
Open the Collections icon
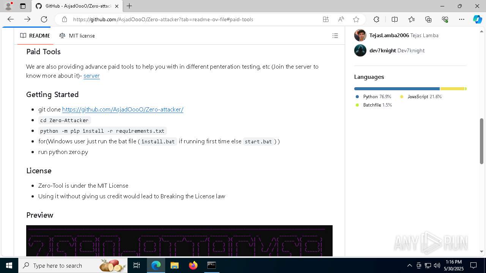click(x=428, y=19)
